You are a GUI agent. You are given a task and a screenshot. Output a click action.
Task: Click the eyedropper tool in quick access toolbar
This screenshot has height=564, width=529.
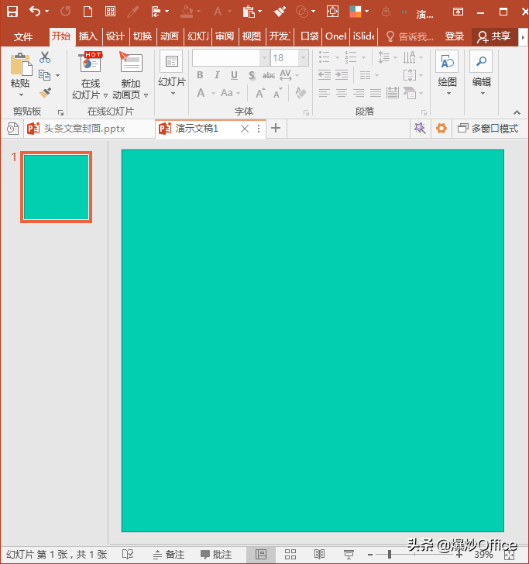[132, 12]
